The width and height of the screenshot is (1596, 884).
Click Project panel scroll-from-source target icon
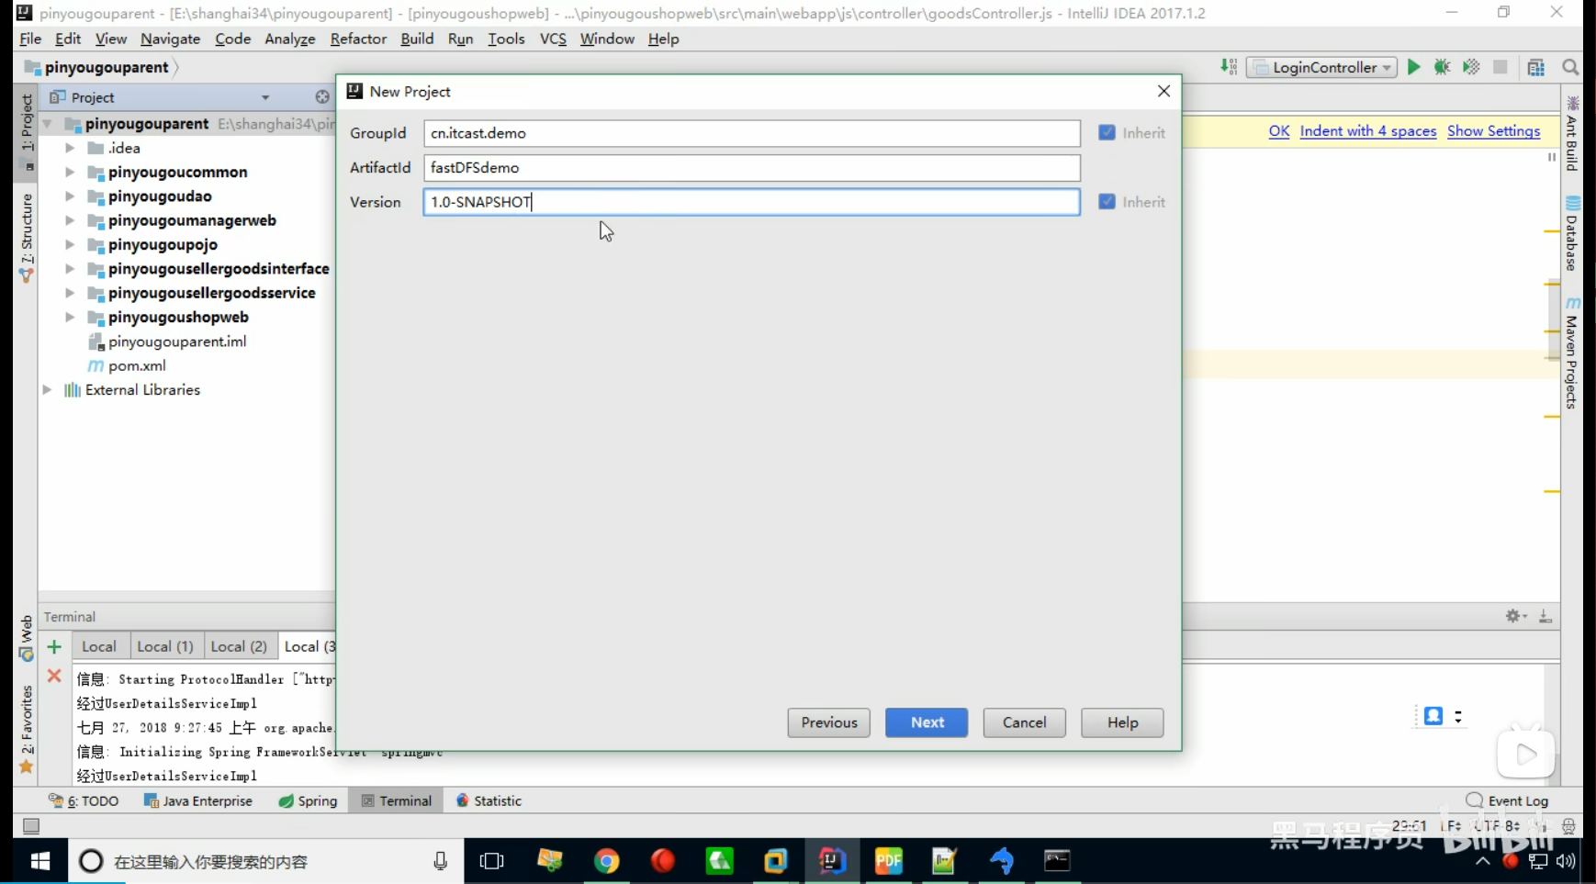pyautogui.click(x=322, y=96)
